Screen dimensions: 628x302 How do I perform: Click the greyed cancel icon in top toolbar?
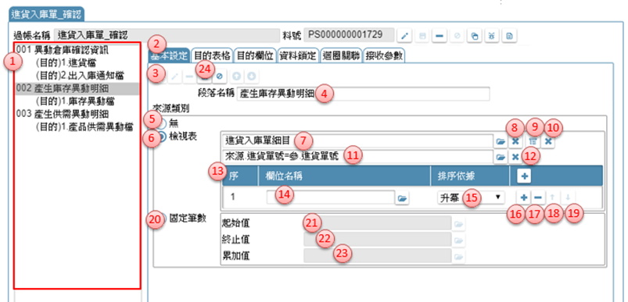457,36
